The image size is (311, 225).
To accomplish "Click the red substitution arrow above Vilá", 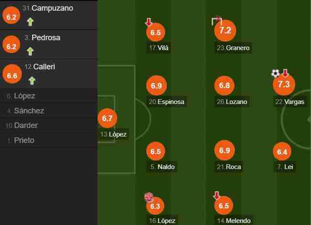I will click(x=149, y=22).
